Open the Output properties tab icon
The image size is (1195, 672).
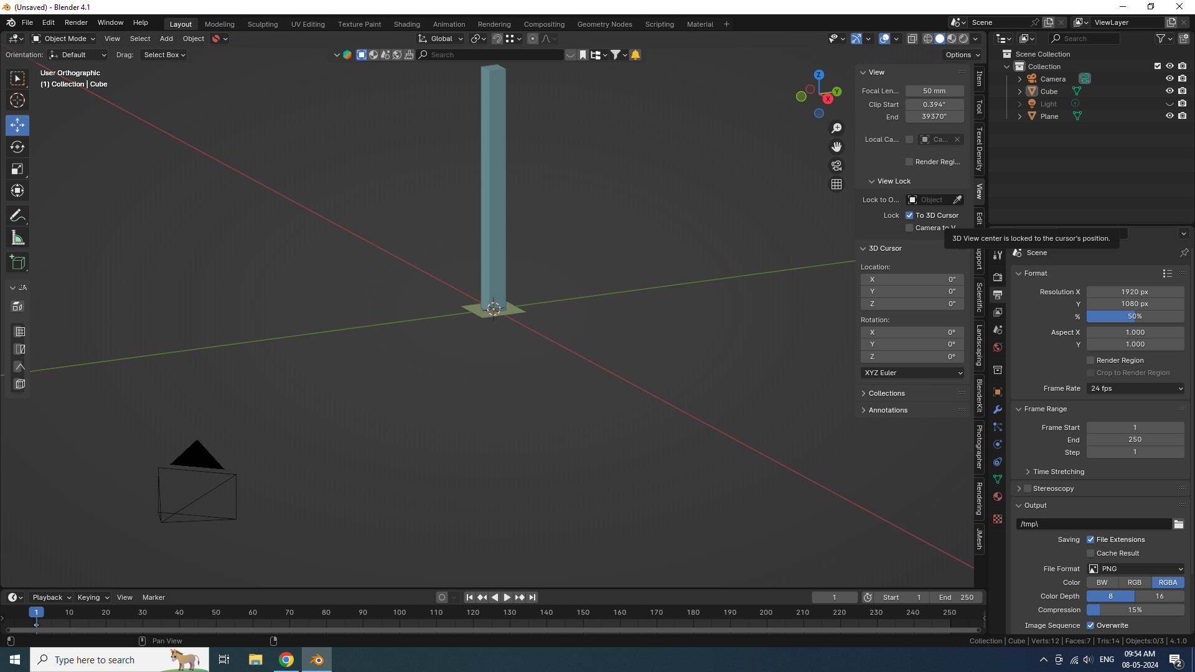(998, 295)
